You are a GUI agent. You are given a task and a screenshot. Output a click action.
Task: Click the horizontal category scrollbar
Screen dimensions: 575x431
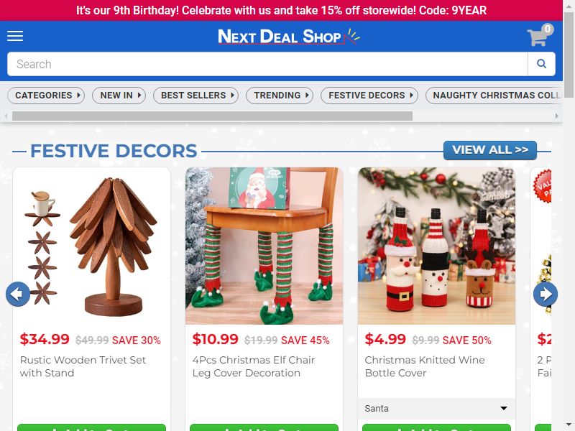212,116
